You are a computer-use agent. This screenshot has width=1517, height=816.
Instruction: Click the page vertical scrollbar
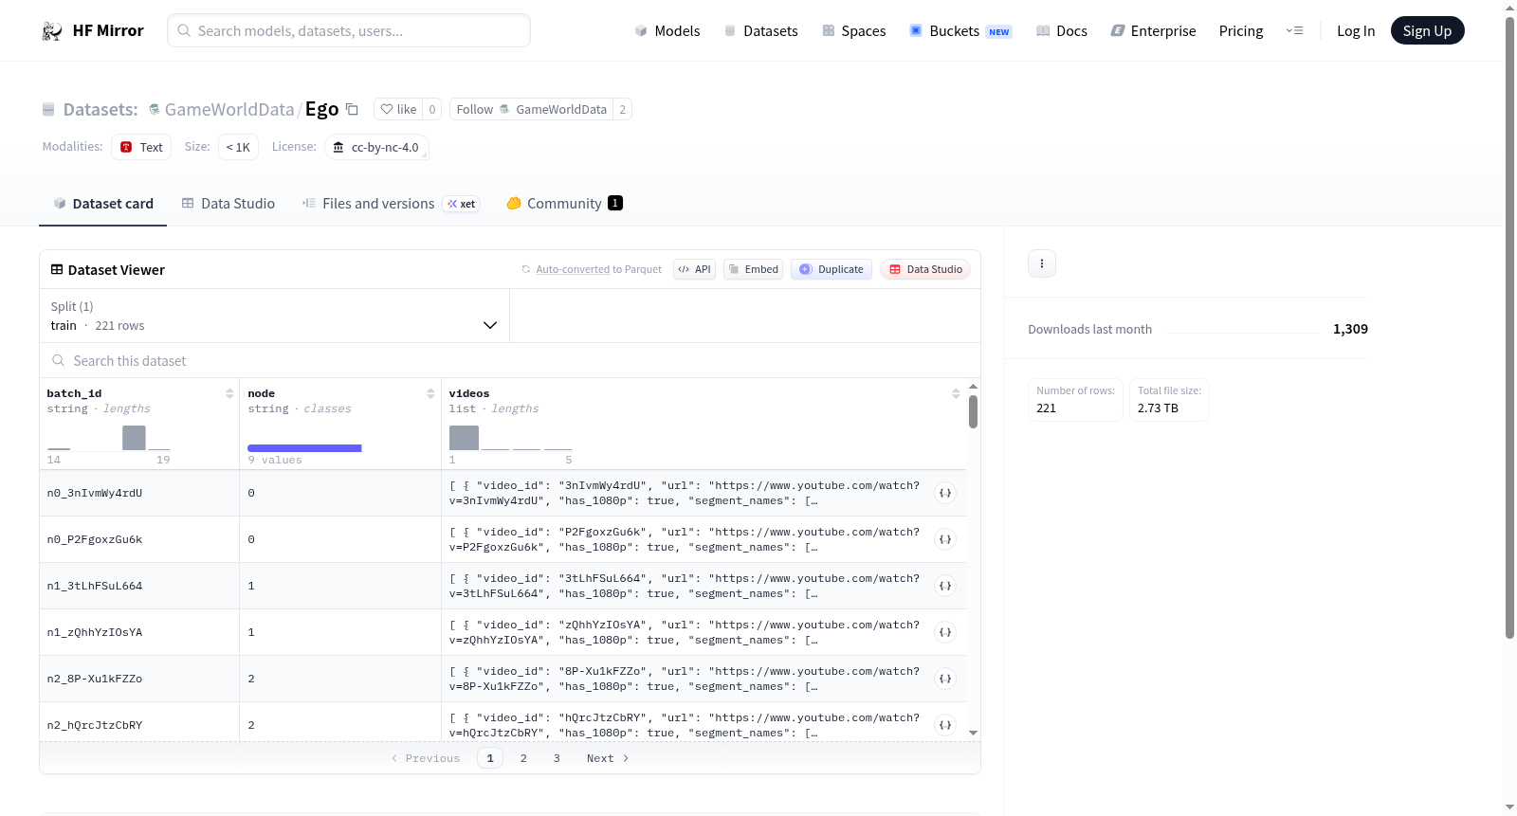coord(1509,328)
